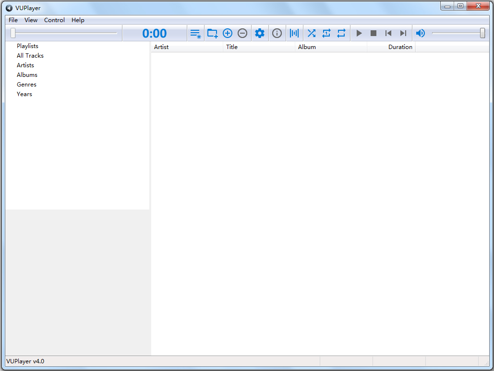
Task: Maximize the VUPlayer window
Action: coord(460,6)
